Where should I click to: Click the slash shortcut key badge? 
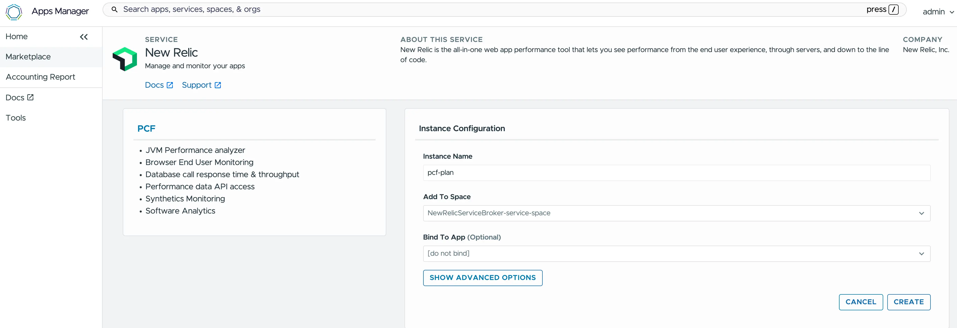tap(894, 9)
